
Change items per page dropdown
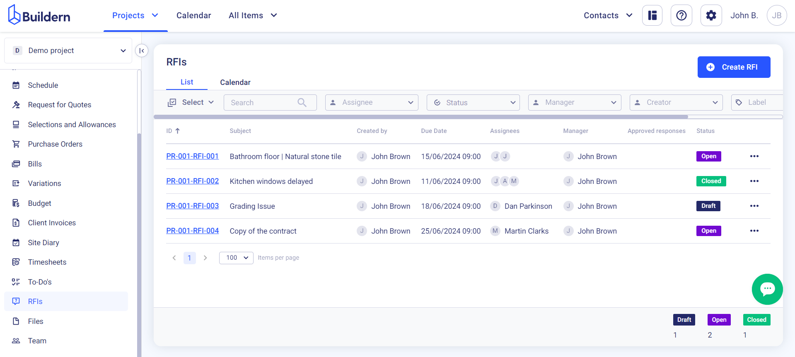pyautogui.click(x=236, y=258)
